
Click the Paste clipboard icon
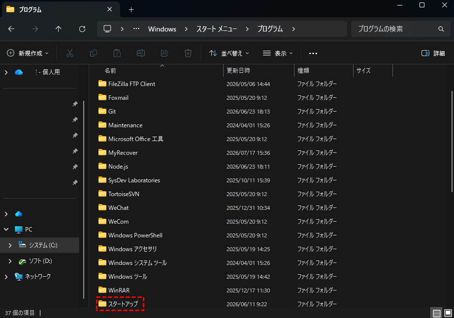(117, 53)
